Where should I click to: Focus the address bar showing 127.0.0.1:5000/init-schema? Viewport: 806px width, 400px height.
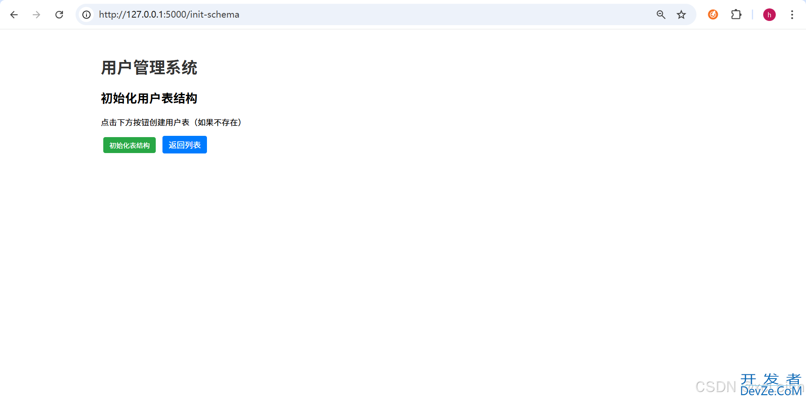coord(336,15)
